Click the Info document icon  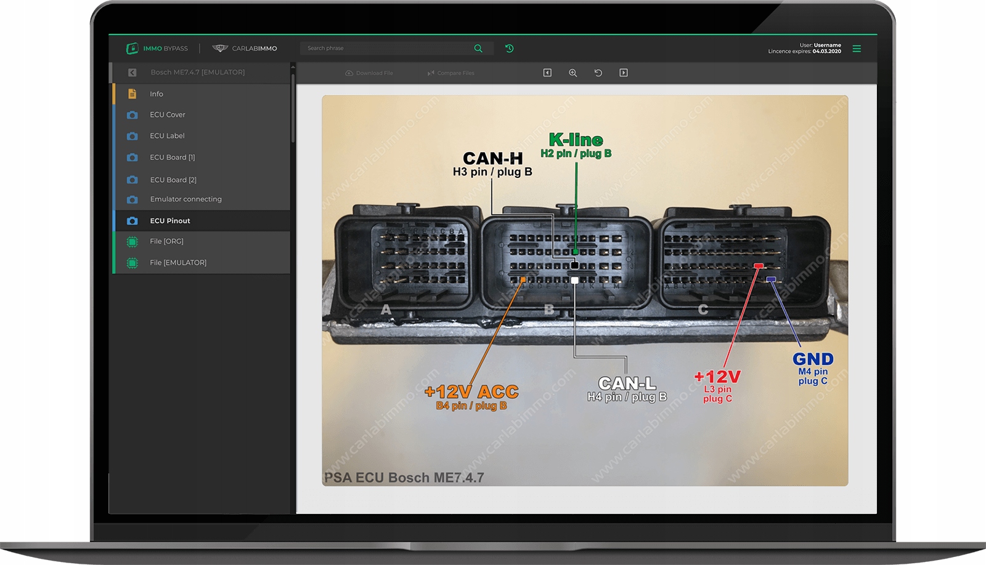(x=132, y=94)
